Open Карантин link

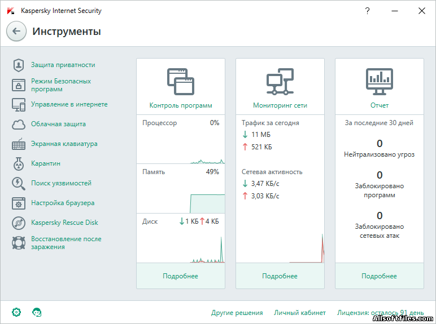click(x=46, y=163)
